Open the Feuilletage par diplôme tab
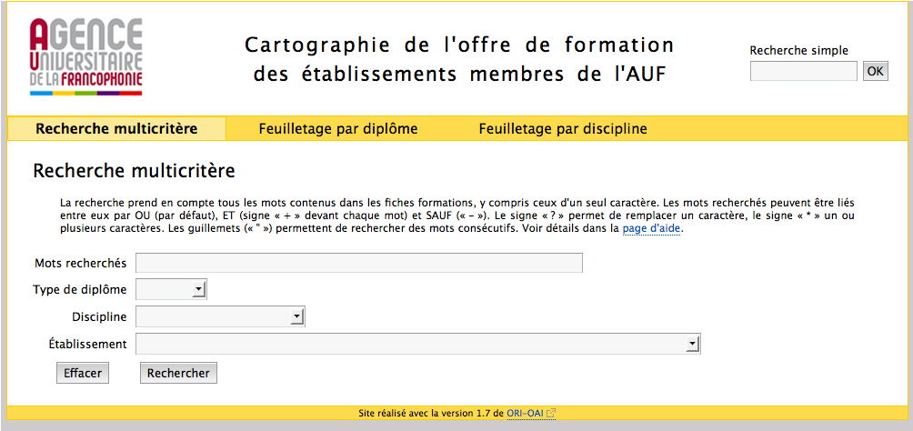Viewport: 913px width, 431px height. 337,129
